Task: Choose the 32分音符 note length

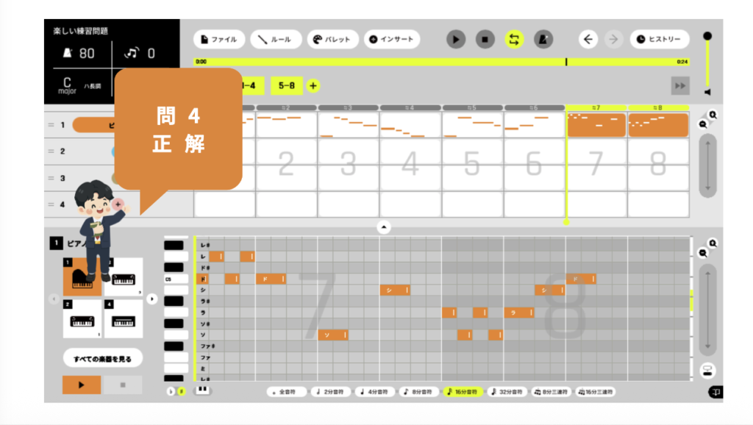Action: [x=507, y=392]
